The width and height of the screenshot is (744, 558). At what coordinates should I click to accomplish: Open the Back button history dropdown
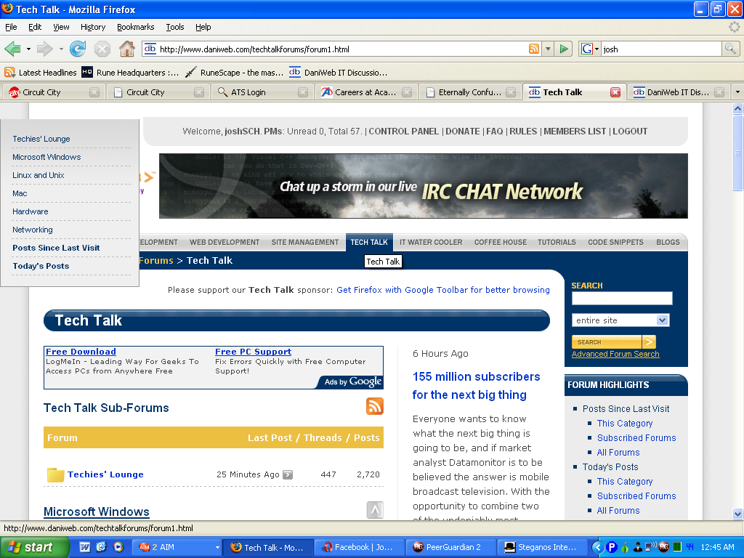pos(28,49)
